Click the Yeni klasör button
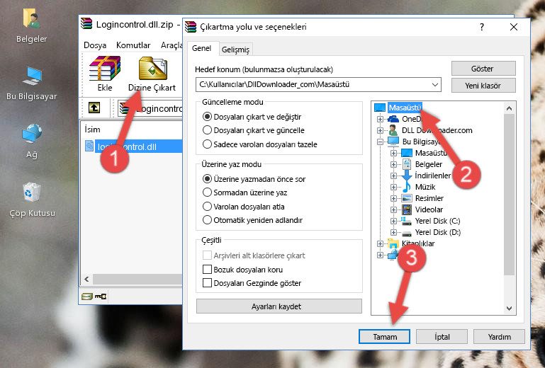This screenshot has height=368, width=545. [483, 85]
